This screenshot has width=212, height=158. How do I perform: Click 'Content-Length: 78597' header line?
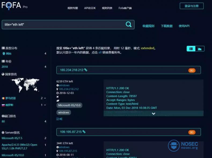(x=121, y=96)
